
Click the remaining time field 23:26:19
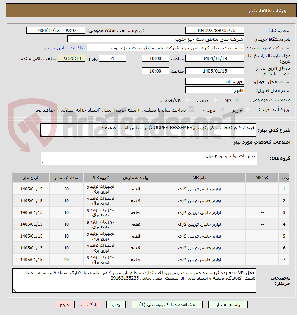click(72, 58)
